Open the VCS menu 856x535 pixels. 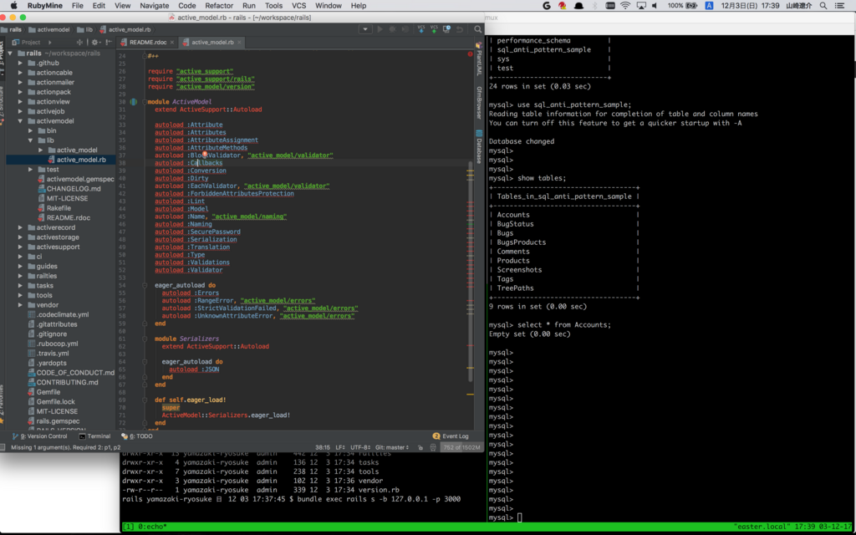(x=298, y=6)
